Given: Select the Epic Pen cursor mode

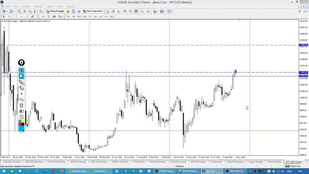Looking at the screenshot, I should click(x=21, y=76).
